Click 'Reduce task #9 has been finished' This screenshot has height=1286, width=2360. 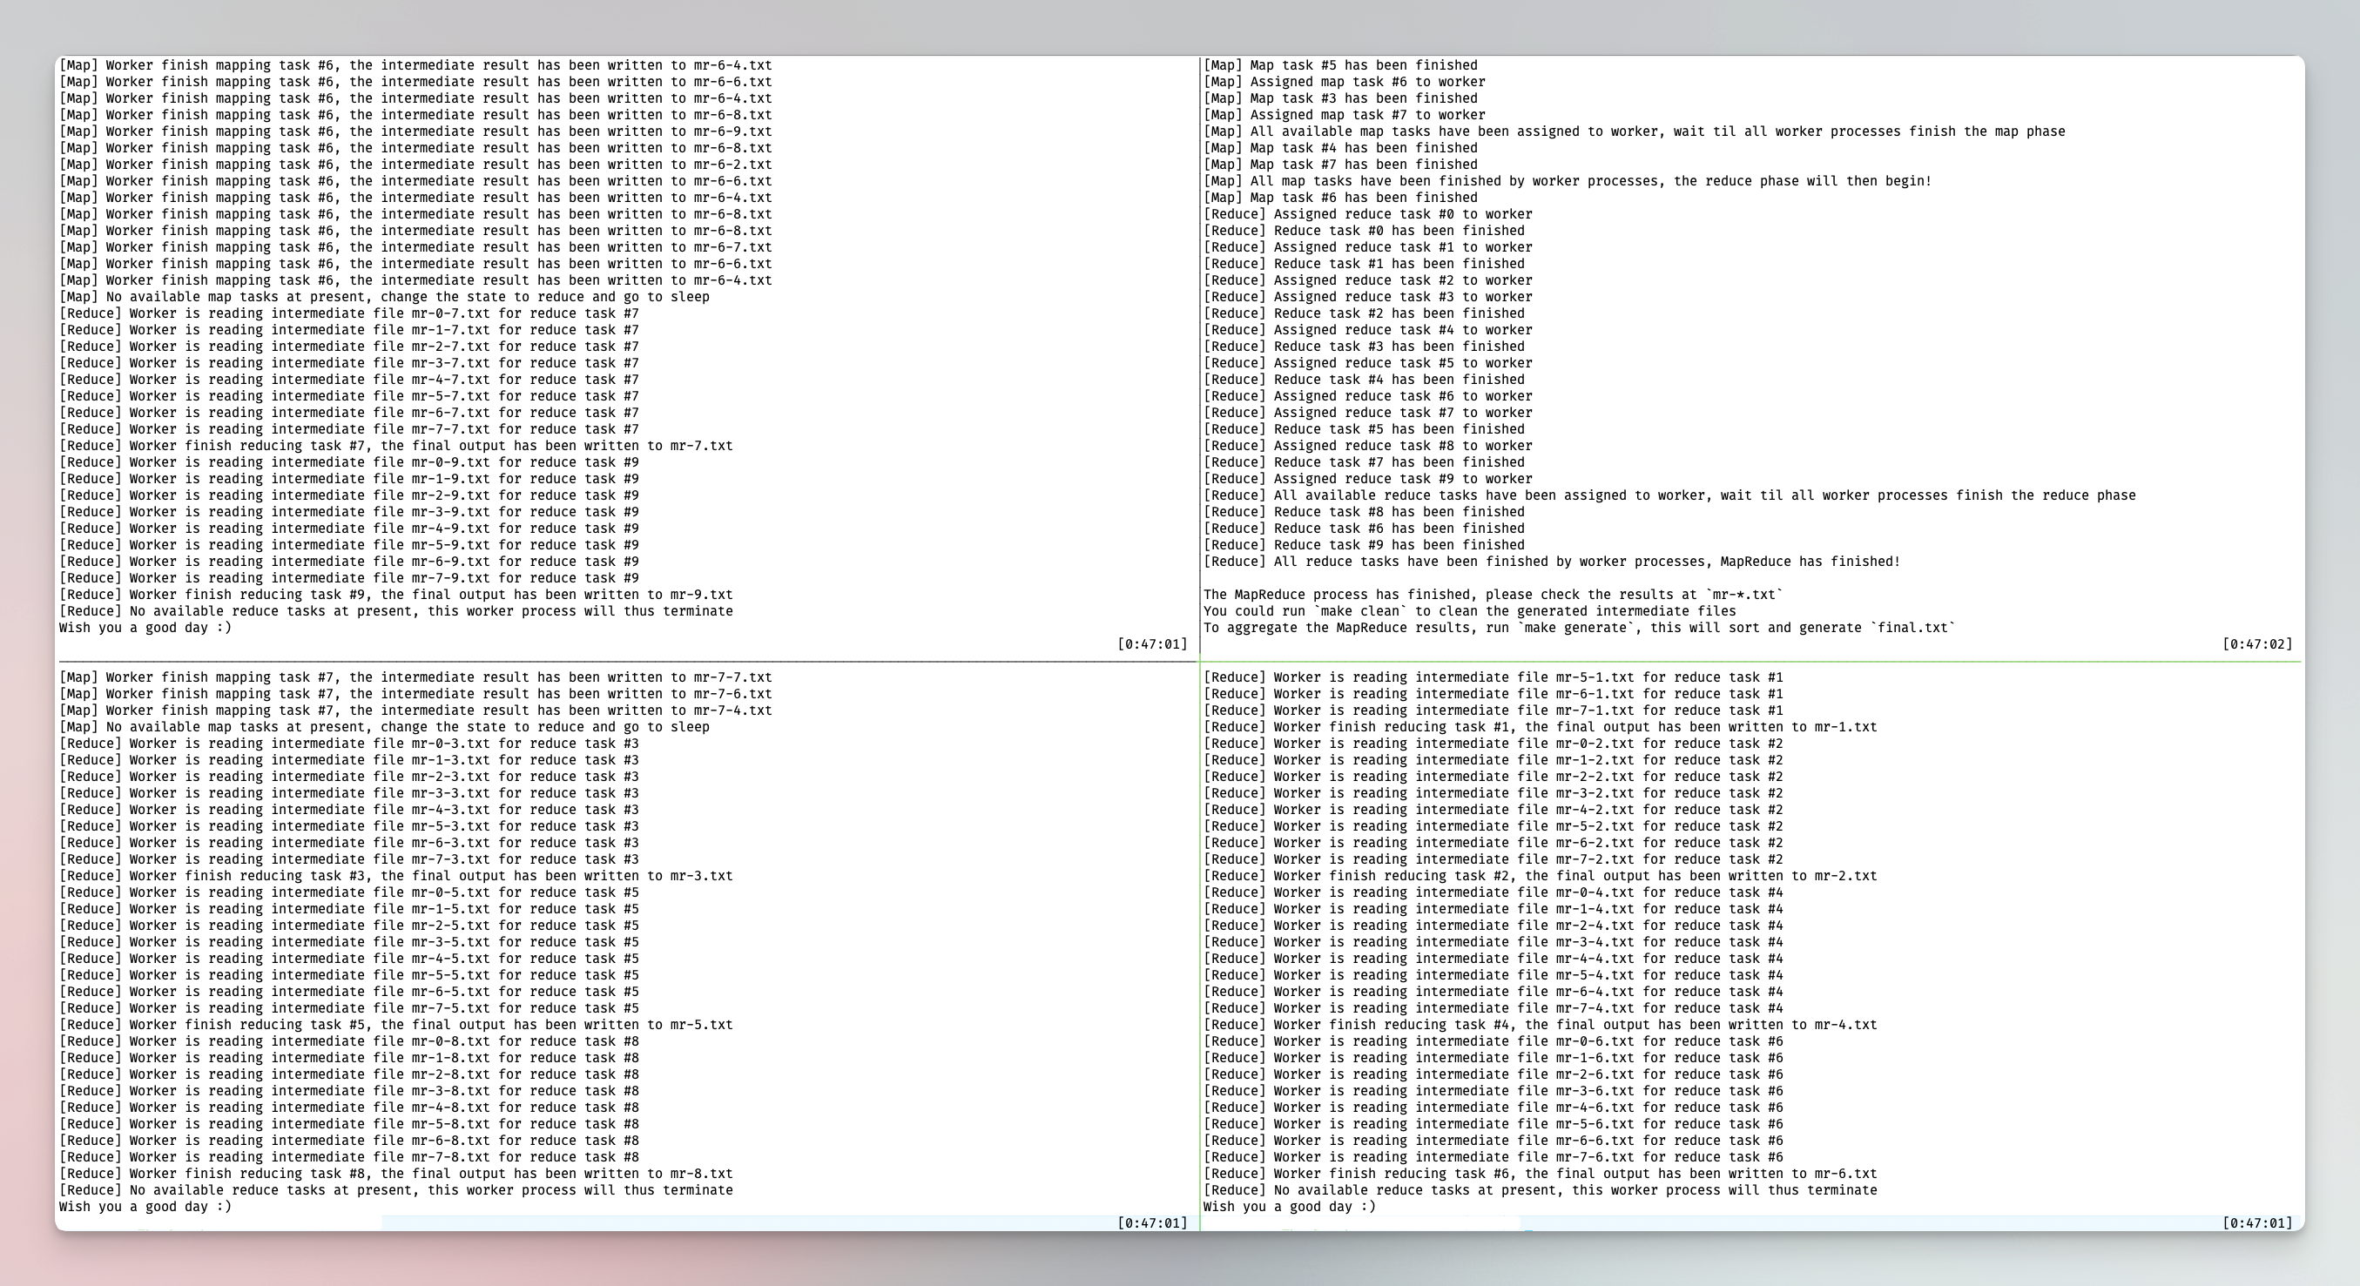(x=1364, y=545)
